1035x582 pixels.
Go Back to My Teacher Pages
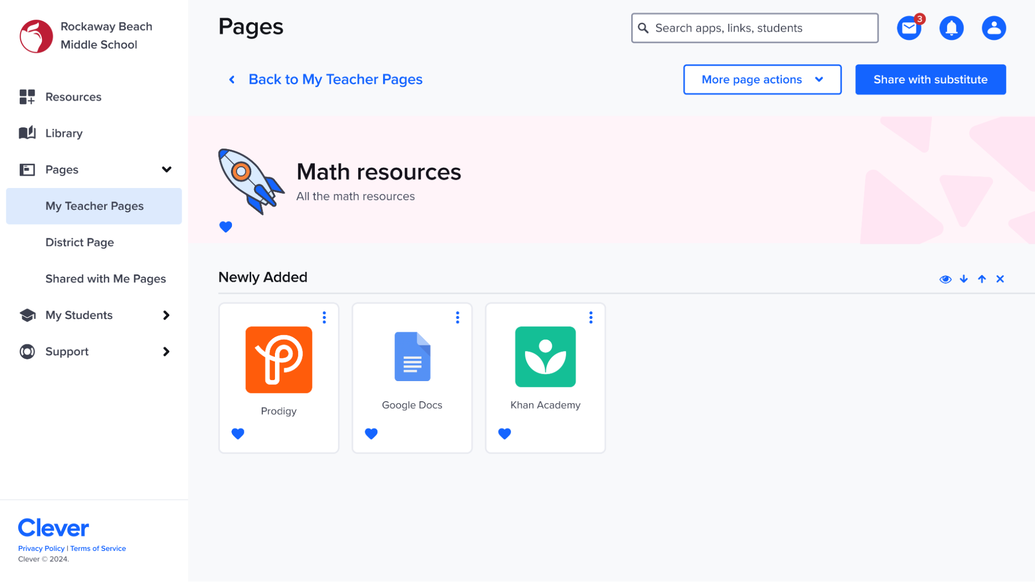(x=335, y=79)
